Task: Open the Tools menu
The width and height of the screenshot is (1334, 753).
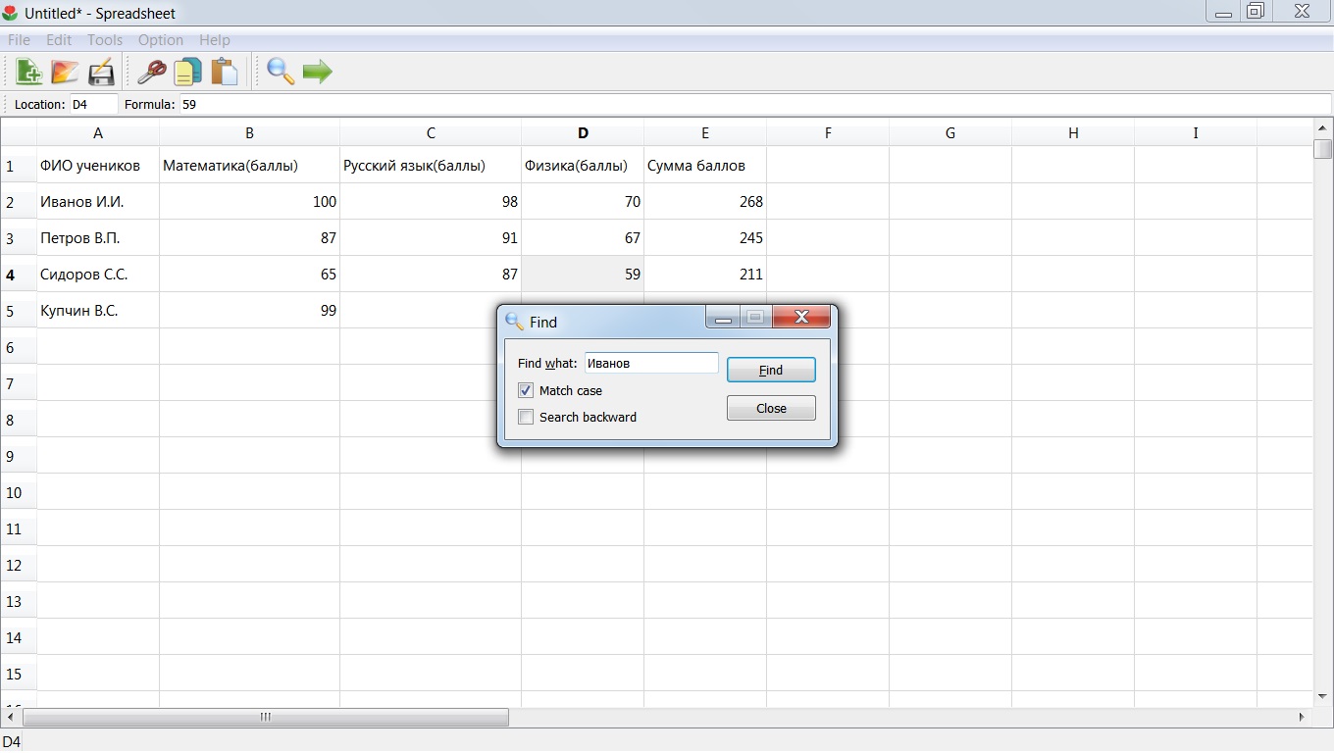Action: (105, 40)
